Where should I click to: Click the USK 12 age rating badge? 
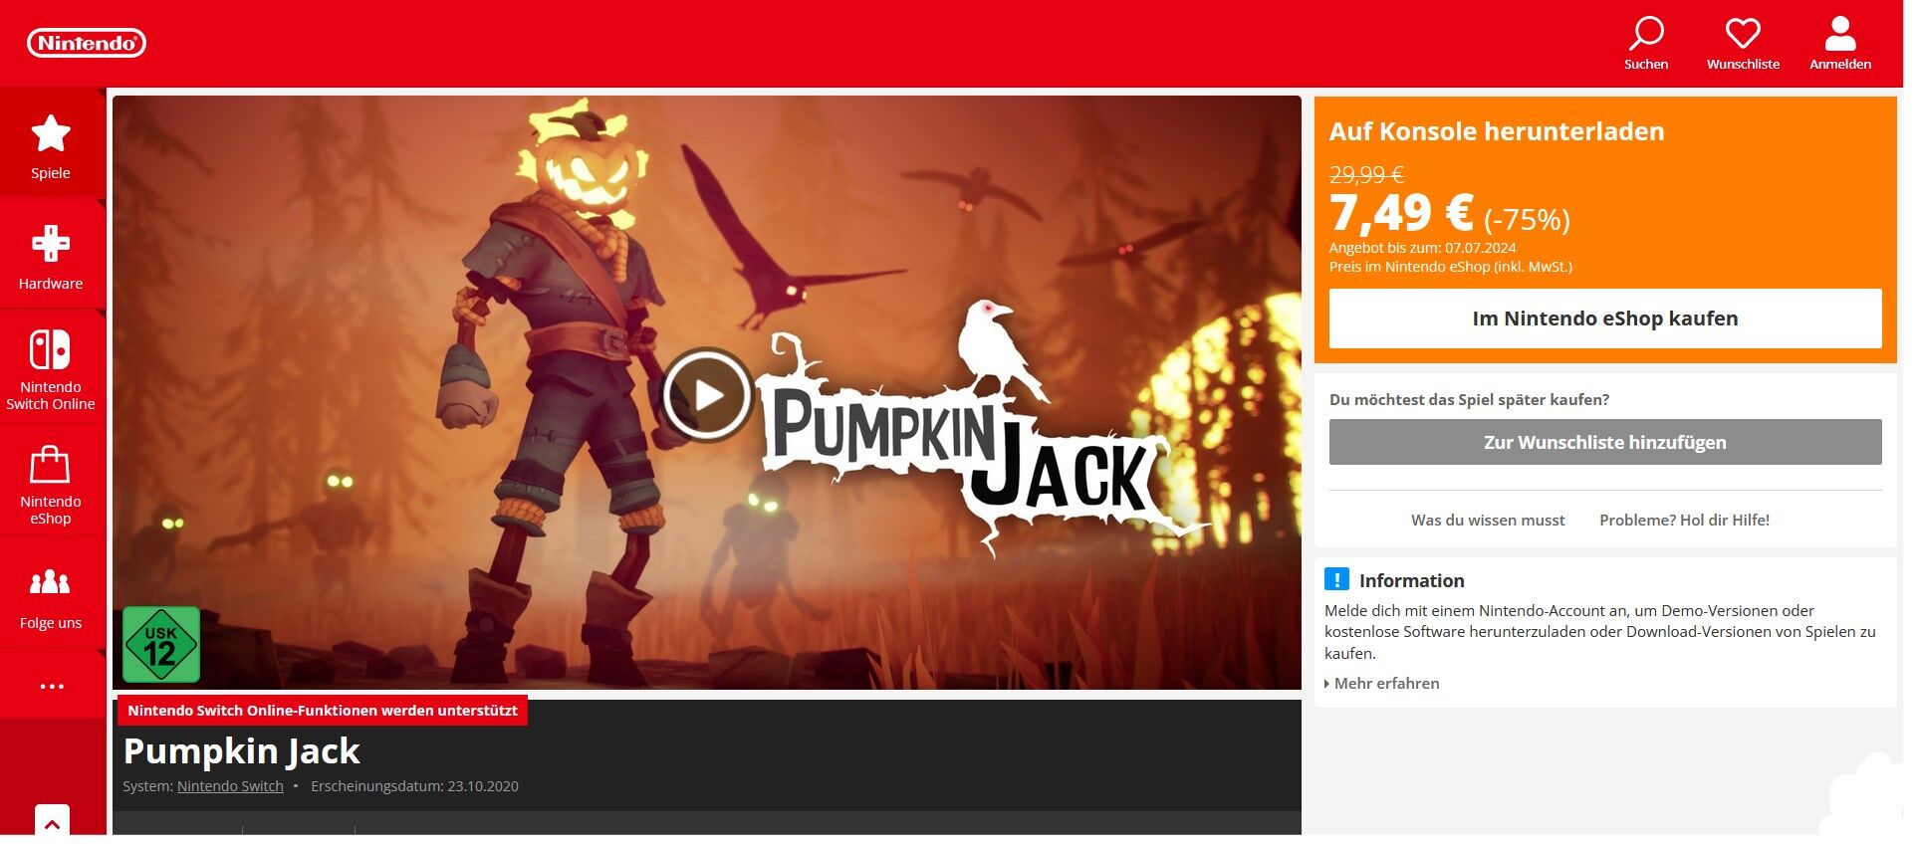(161, 645)
